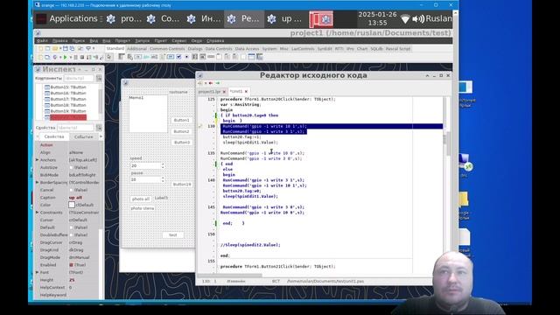
Task: Open the Запуск menu
Action: point(142,41)
